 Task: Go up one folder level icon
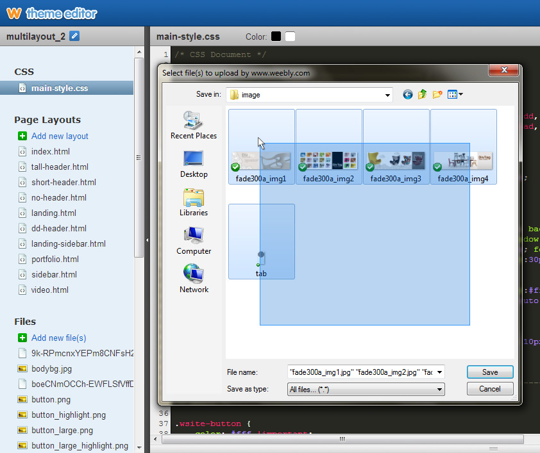[x=422, y=95]
